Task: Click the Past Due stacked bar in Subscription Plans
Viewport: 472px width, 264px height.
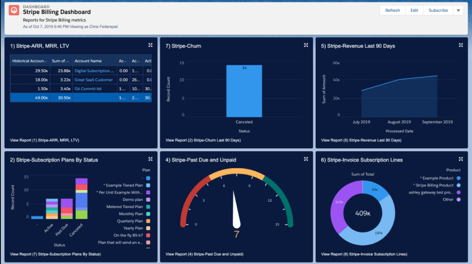Action: click(67, 209)
